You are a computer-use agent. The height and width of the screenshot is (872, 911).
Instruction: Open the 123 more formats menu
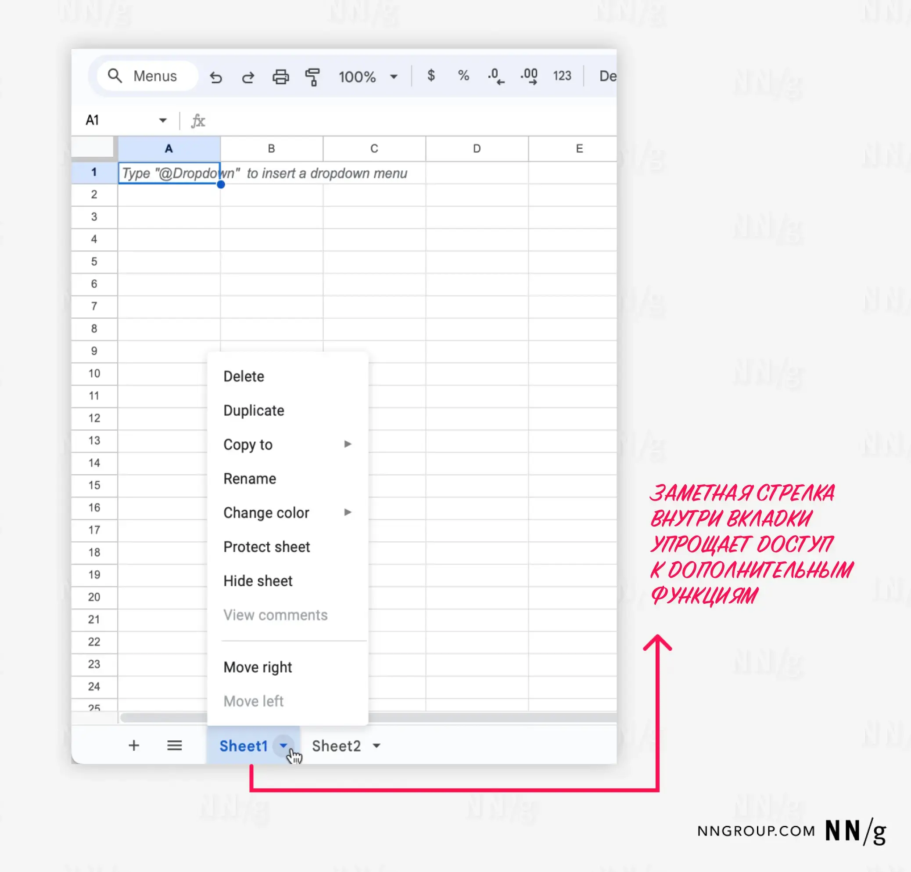[x=562, y=76]
